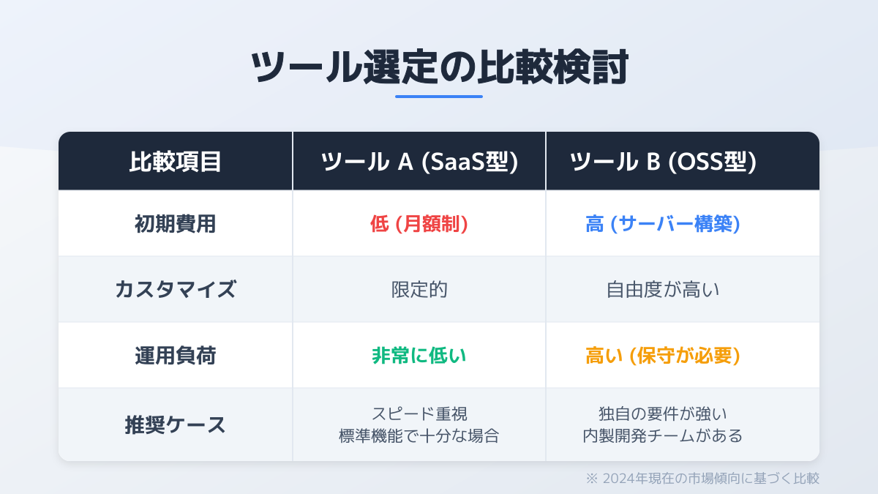
Task: Click the 内製開発チームがある text line
Action: [x=663, y=437]
